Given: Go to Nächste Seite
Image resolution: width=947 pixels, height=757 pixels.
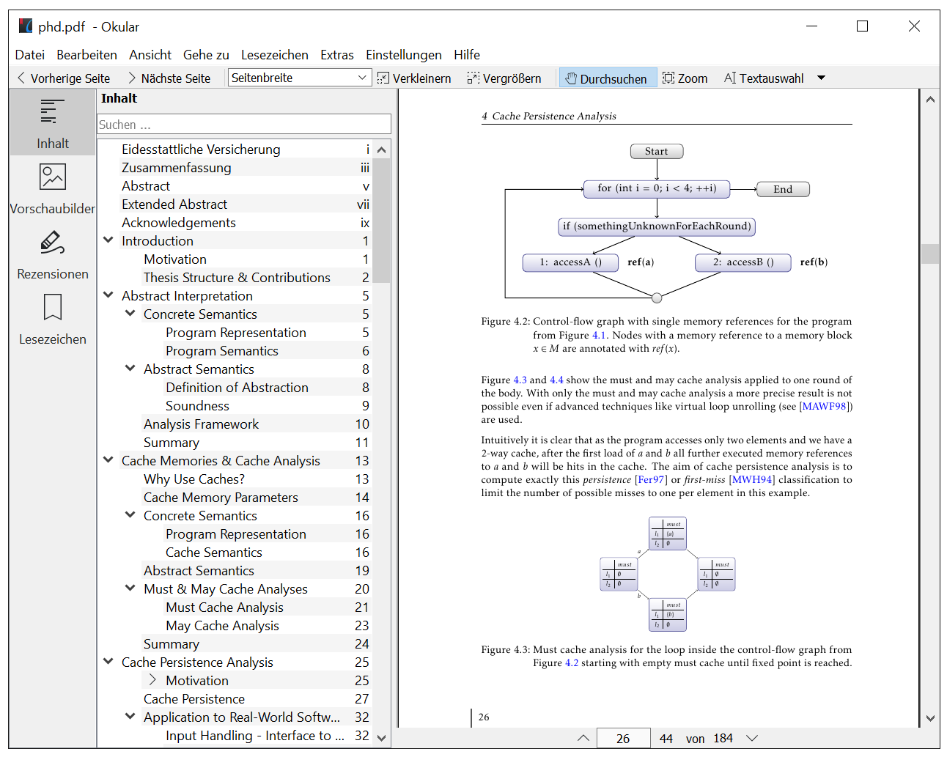Looking at the screenshot, I should (x=169, y=78).
